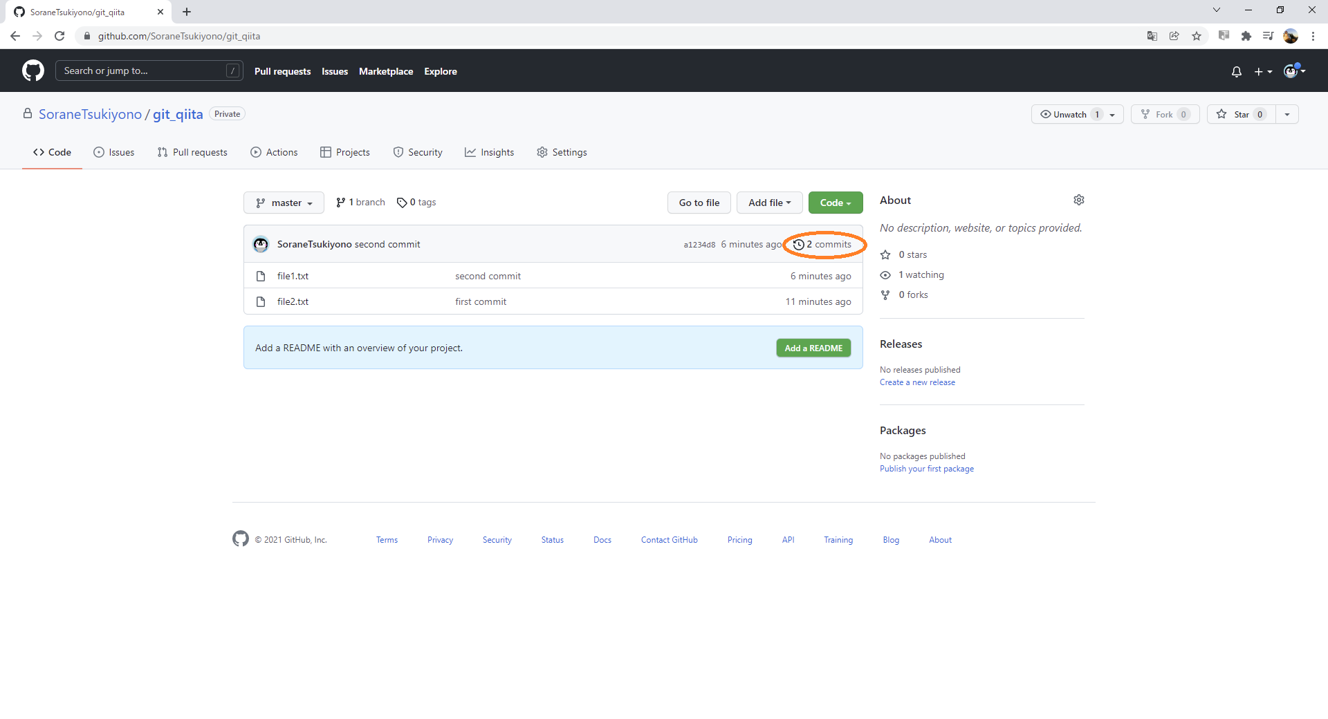The height and width of the screenshot is (719, 1328).
Task: Open the file1.txt document icon
Action: coord(261,275)
